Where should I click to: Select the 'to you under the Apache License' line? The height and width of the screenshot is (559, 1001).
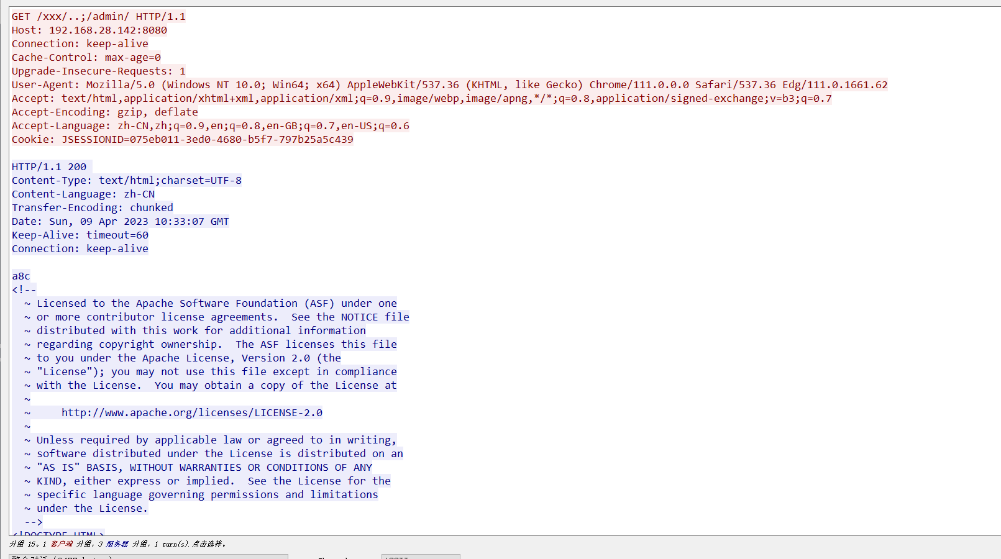(x=183, y=358)
